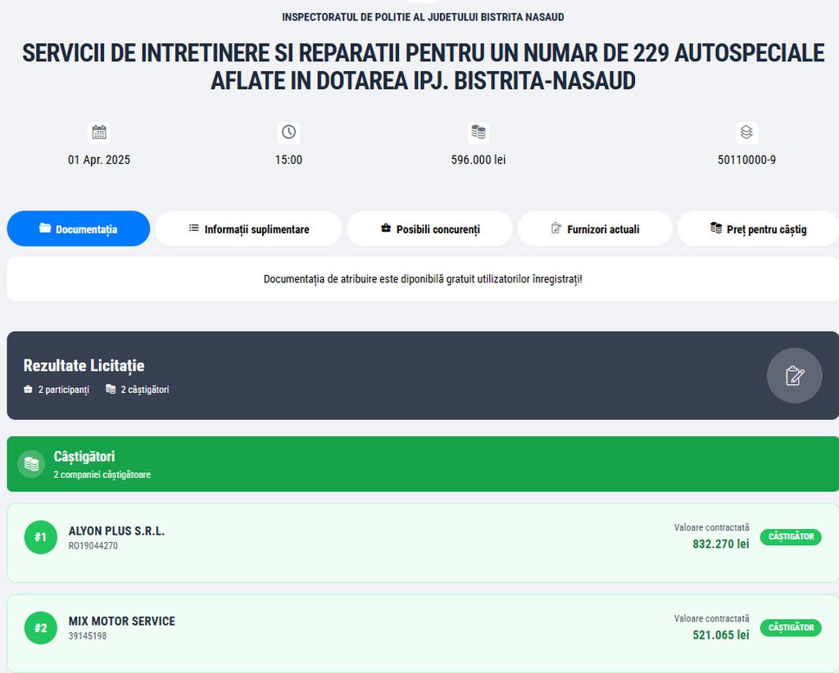The width and height of the screenshot is (839, 673).
Task: Click the calendar date icon
Action: click(99, 133)
